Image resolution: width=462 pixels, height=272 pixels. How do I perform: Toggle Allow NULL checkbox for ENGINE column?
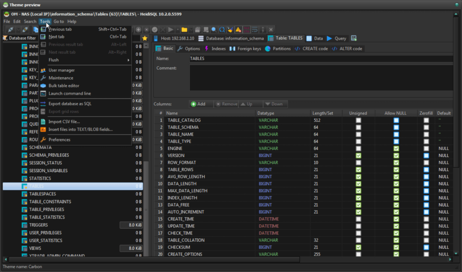pos(396,149)
